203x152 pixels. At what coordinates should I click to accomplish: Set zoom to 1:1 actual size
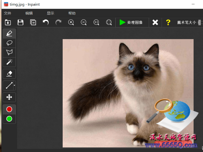coord(96,22)
